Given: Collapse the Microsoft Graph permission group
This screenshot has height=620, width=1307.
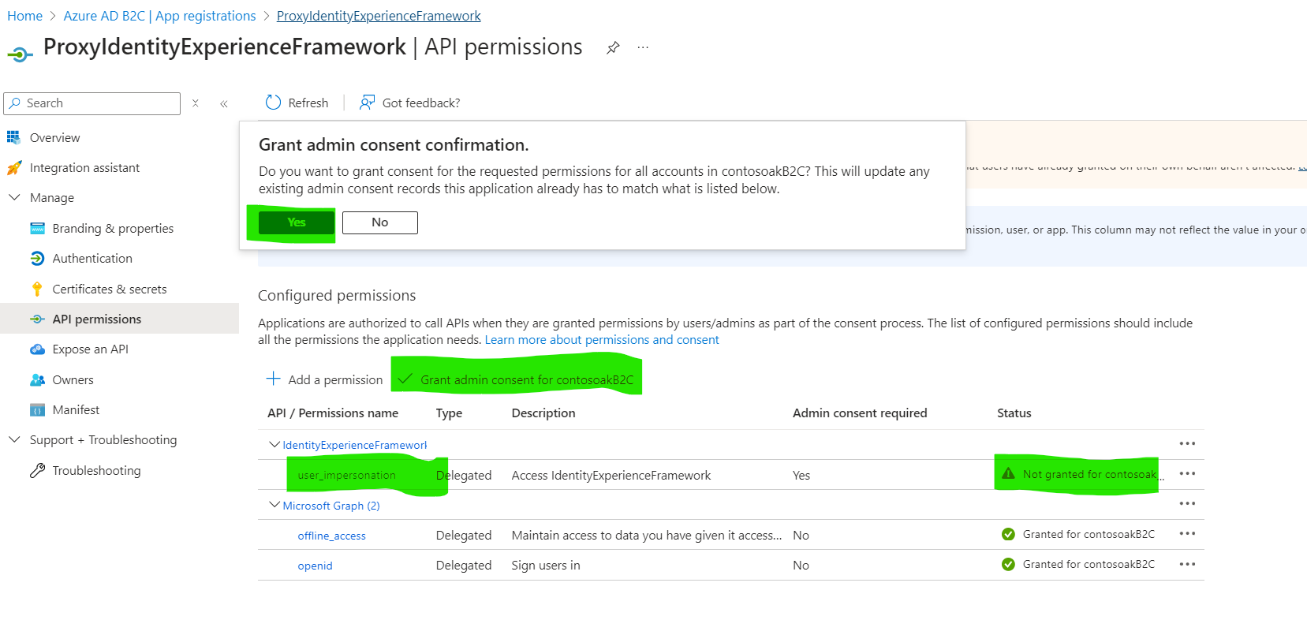Looking at the screenshot, I should pos(274,504).
